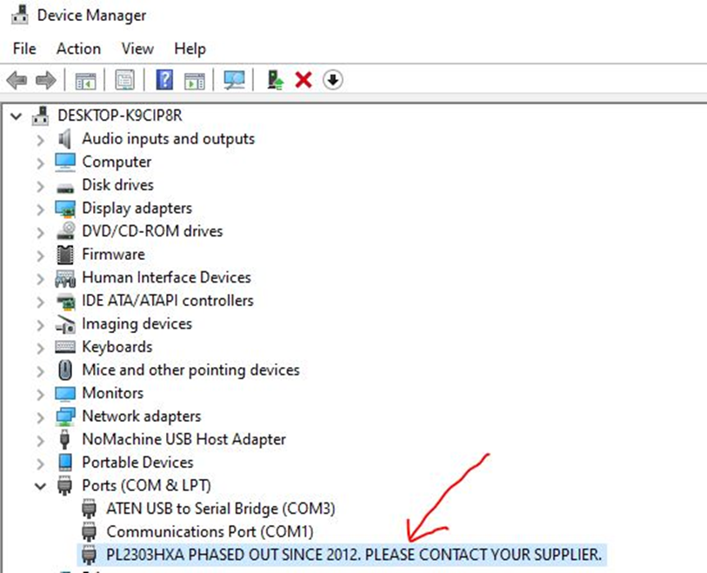This screenshot has width=707, height=573.
Task: Select ATEN USB to Serial Bridge (COM3)
Action: tap(220, 509)
